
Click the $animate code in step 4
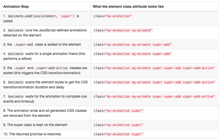point(15,54)
